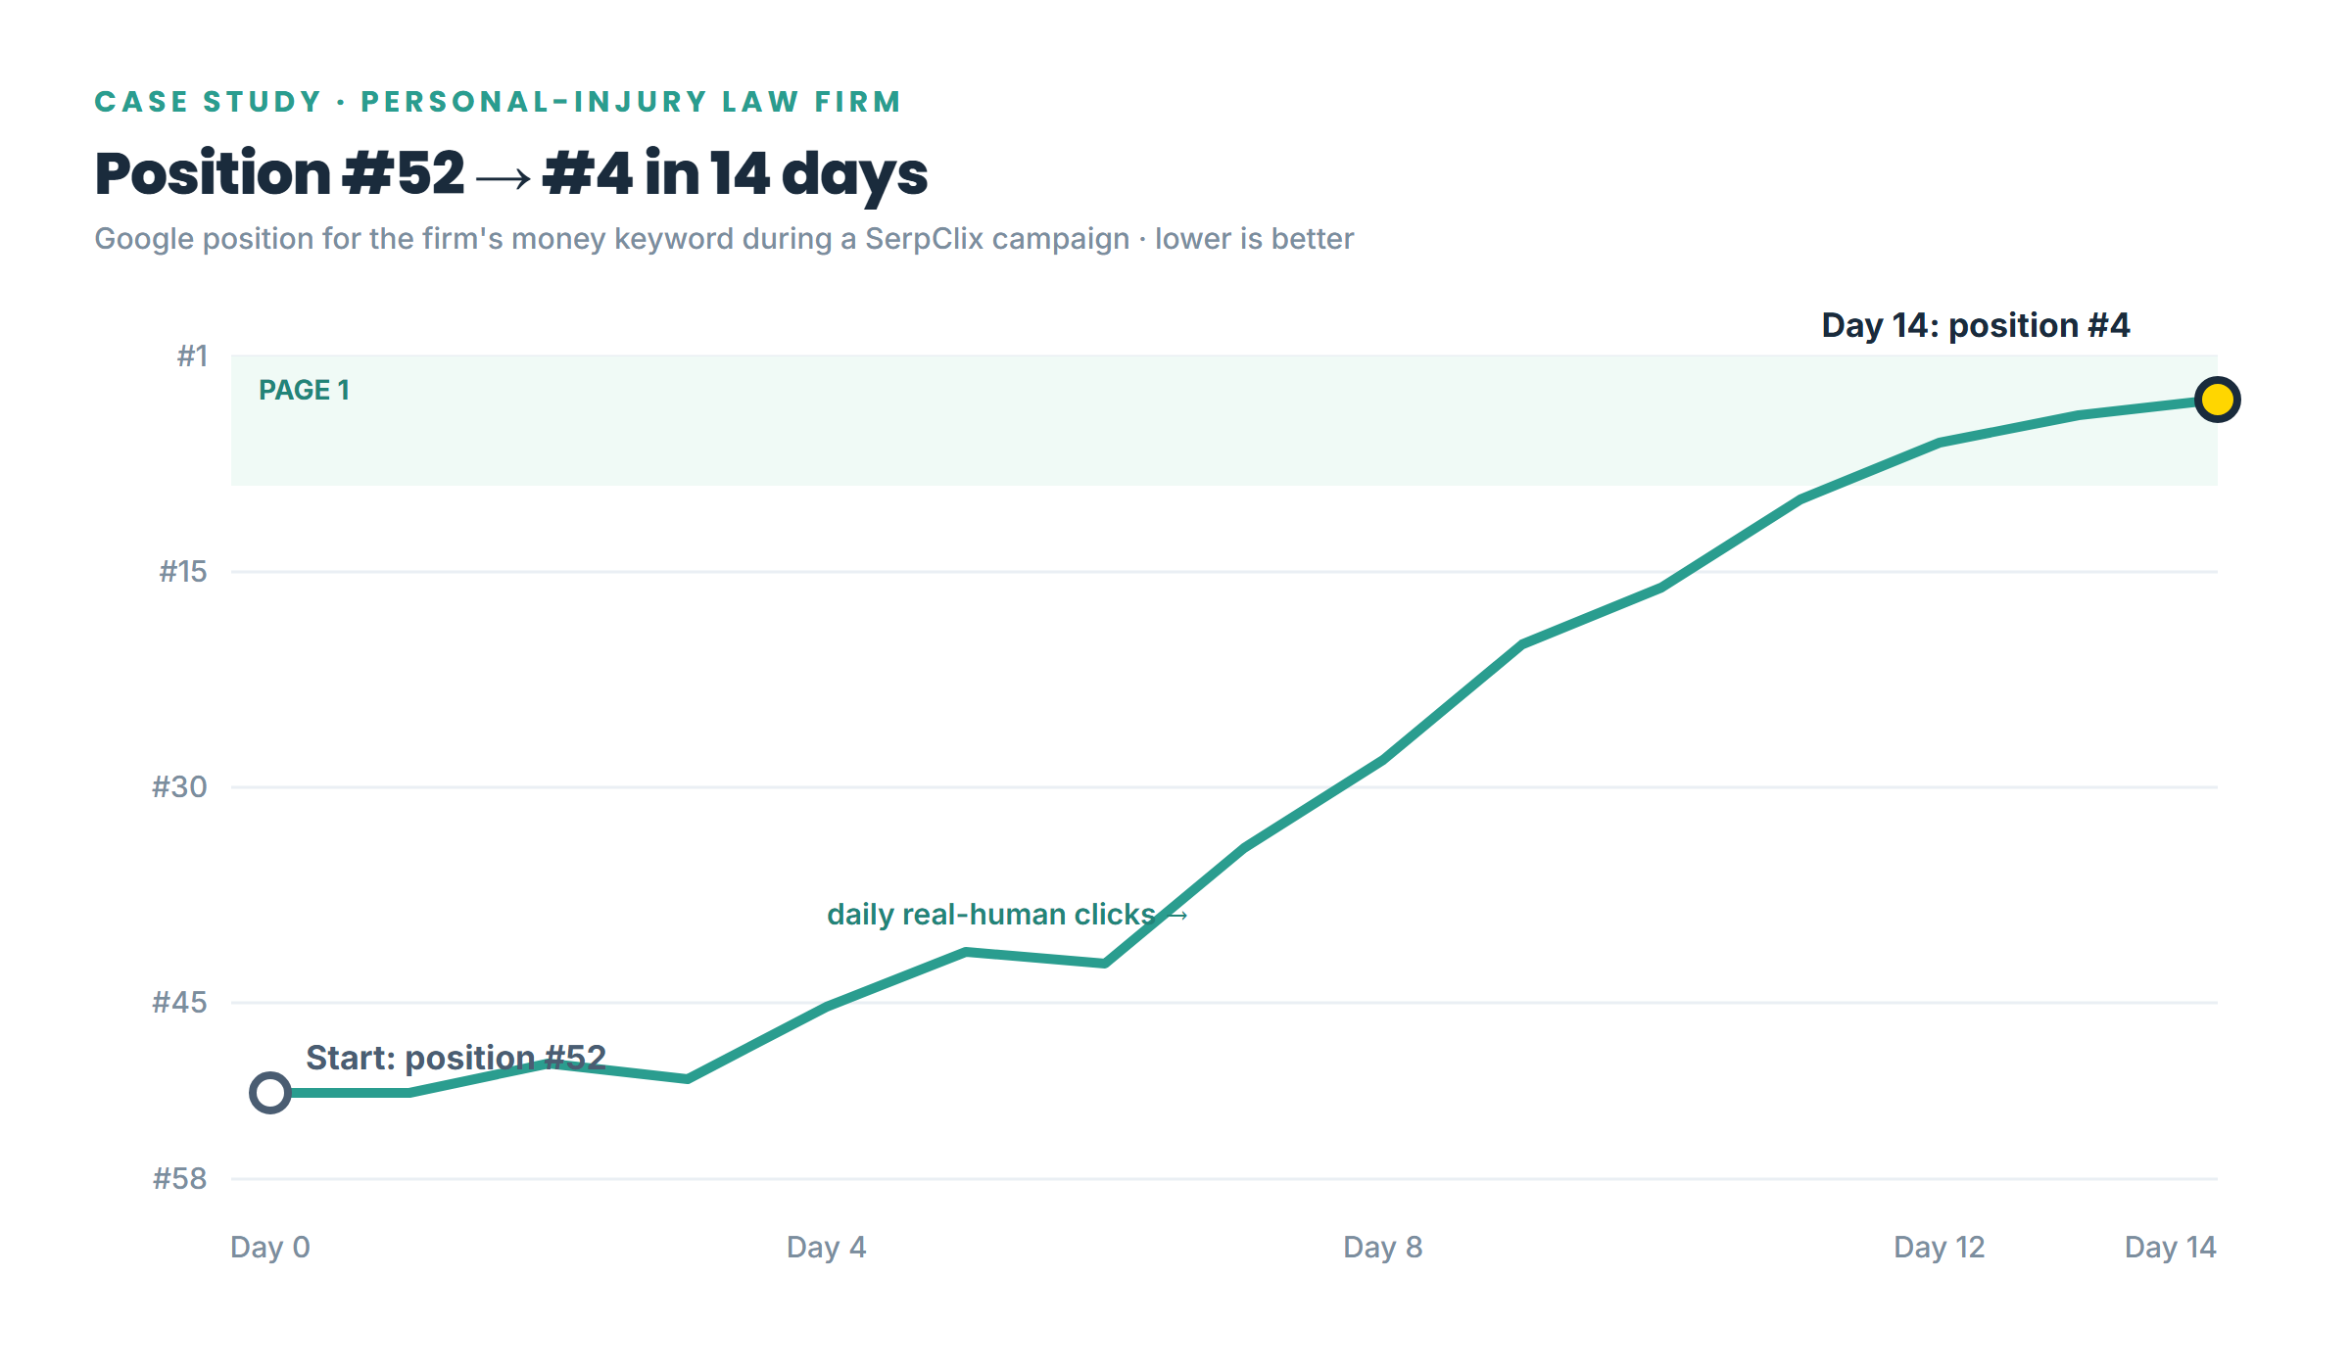The width and height of the screenshot is (2351, 1371).
Task: Click the #58 y-axis label
Action: 179,1178
